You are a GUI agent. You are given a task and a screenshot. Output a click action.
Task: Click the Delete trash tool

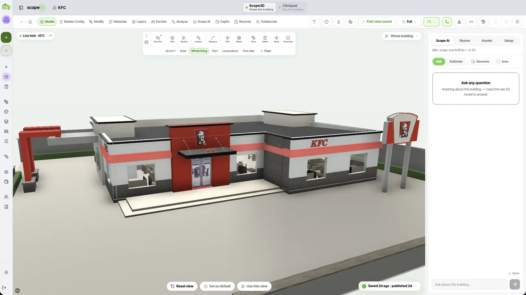pos(265,39)
